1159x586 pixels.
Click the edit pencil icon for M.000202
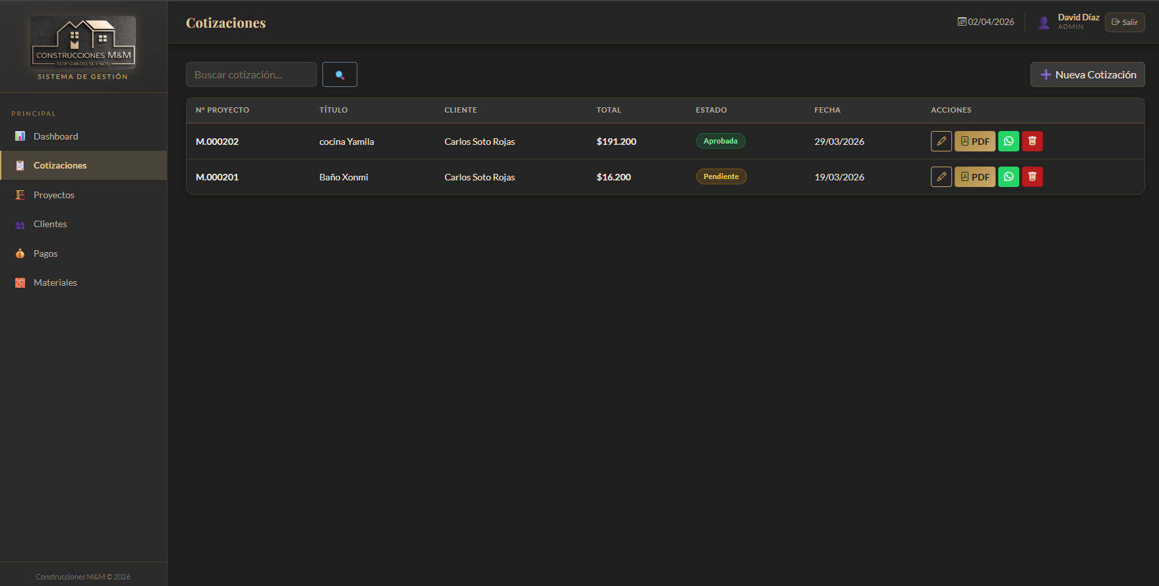[941, 141]
